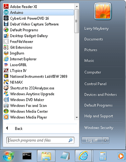Open Control Panel
The image size is (126, 162).
point(96,84)
